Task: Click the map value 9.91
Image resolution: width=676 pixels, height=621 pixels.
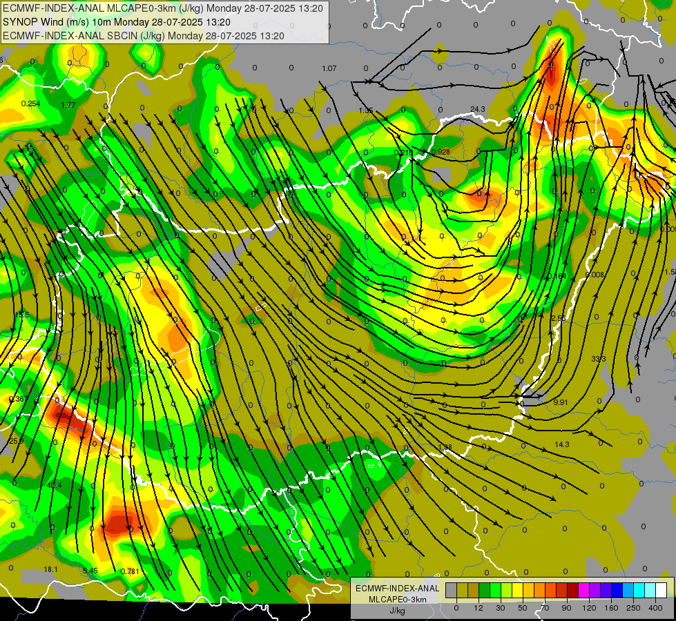Action: pyautogui.click(x=561, y=402)
